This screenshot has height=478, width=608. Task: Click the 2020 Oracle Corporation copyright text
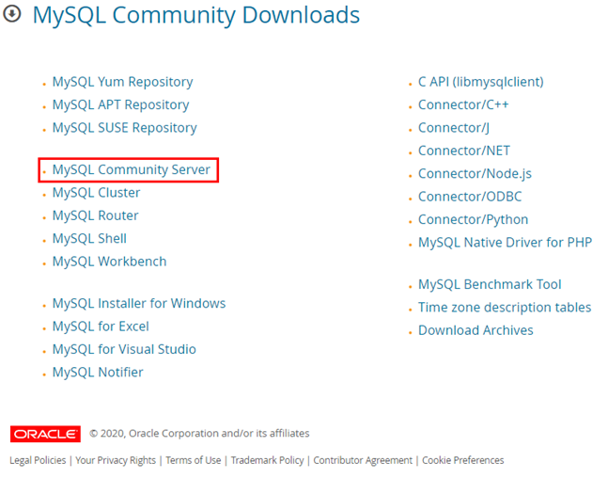pos(199,434)
